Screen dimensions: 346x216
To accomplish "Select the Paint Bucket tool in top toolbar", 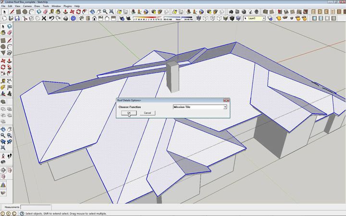I will point(58,12).
